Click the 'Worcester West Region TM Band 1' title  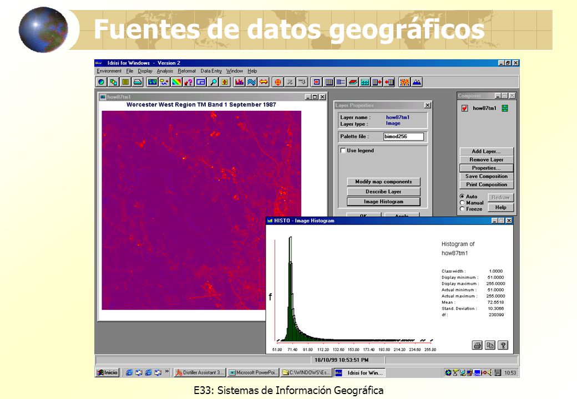[x=201, y=104]
